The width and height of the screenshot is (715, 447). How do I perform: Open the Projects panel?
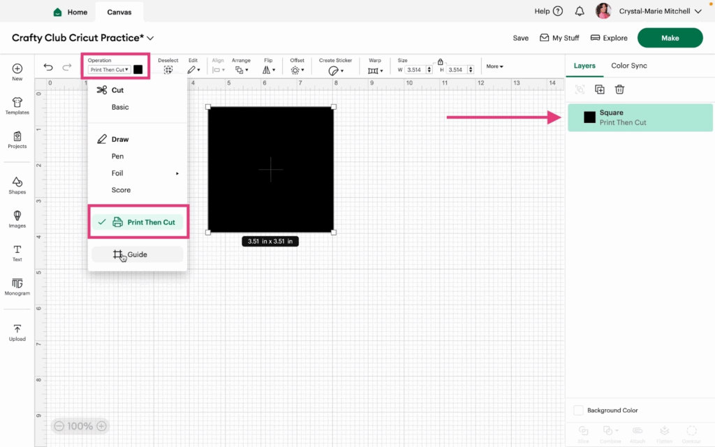(x=17, y=140)
